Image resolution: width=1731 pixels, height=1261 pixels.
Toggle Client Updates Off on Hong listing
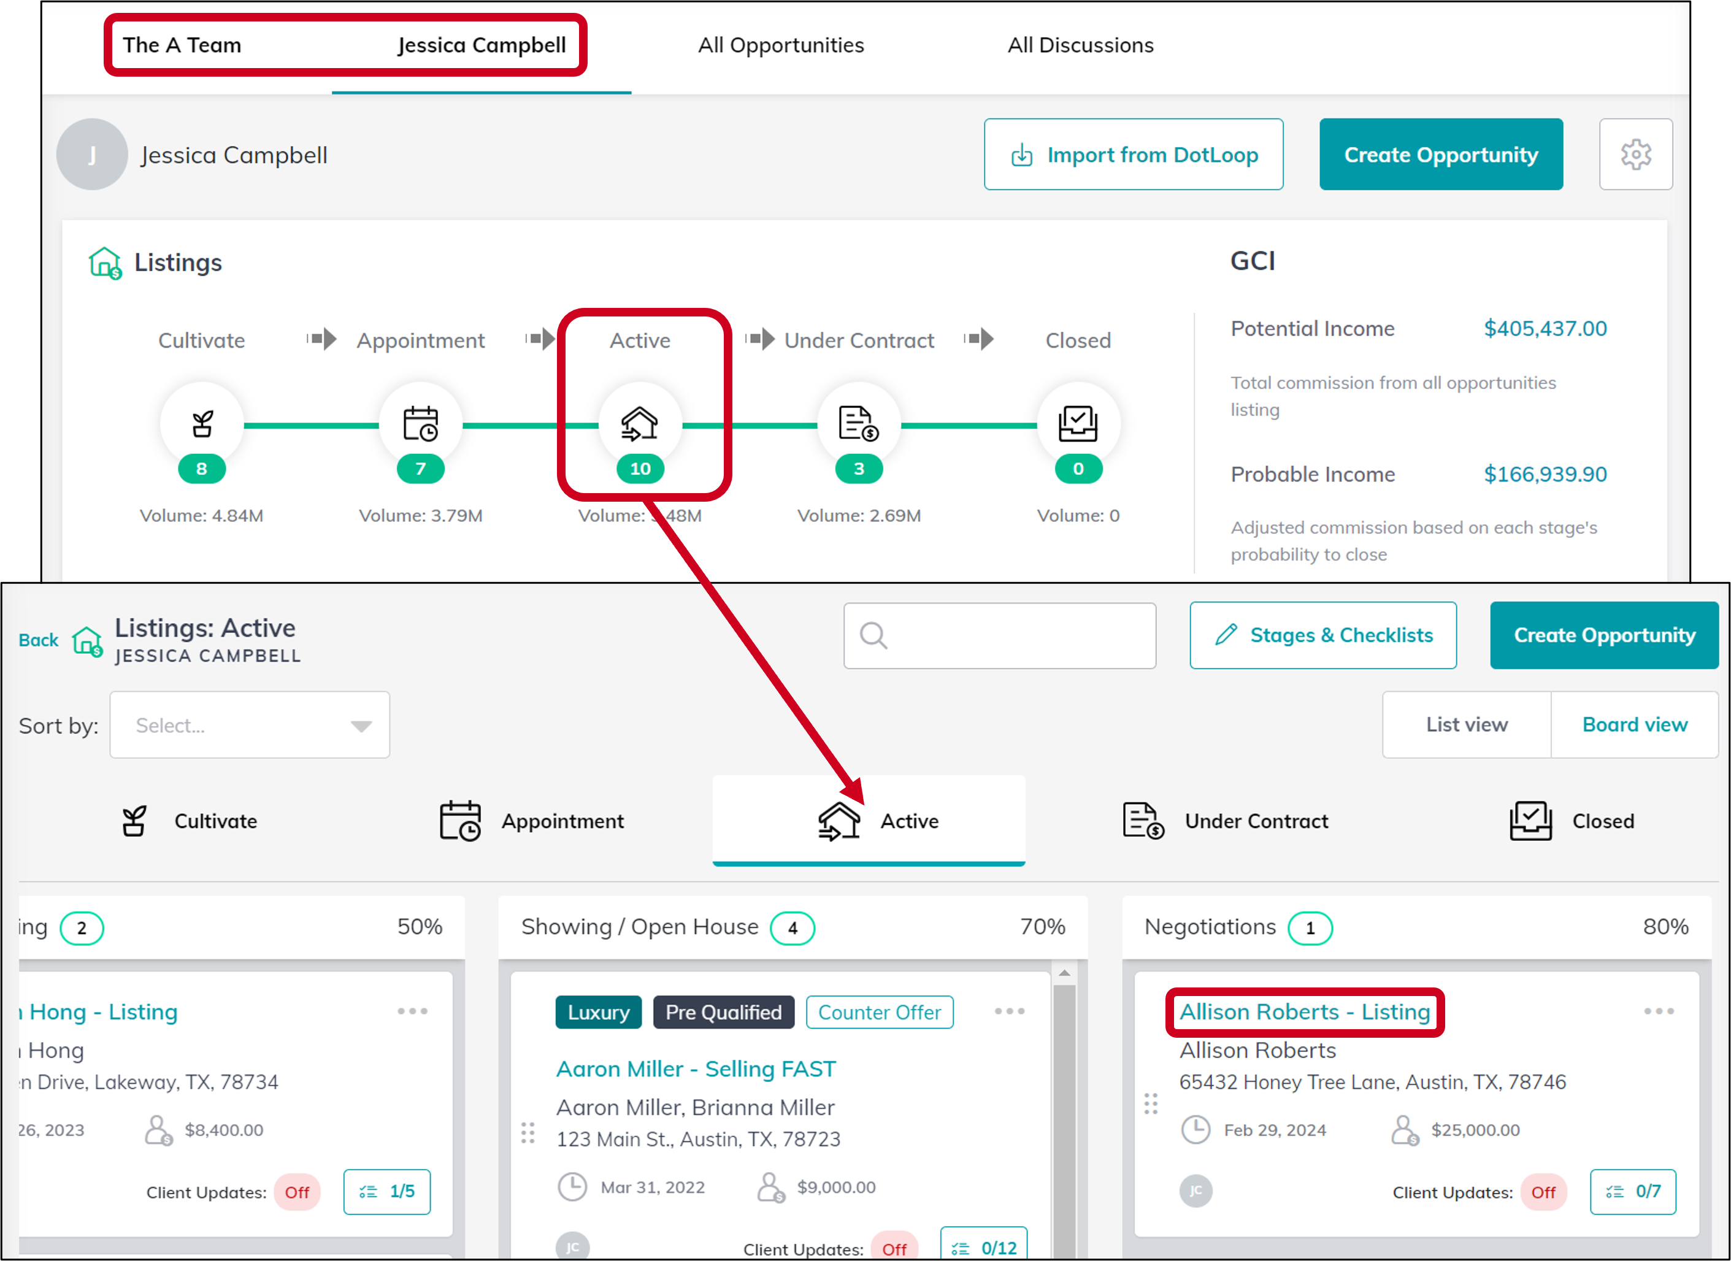(x=297, y=1192)
